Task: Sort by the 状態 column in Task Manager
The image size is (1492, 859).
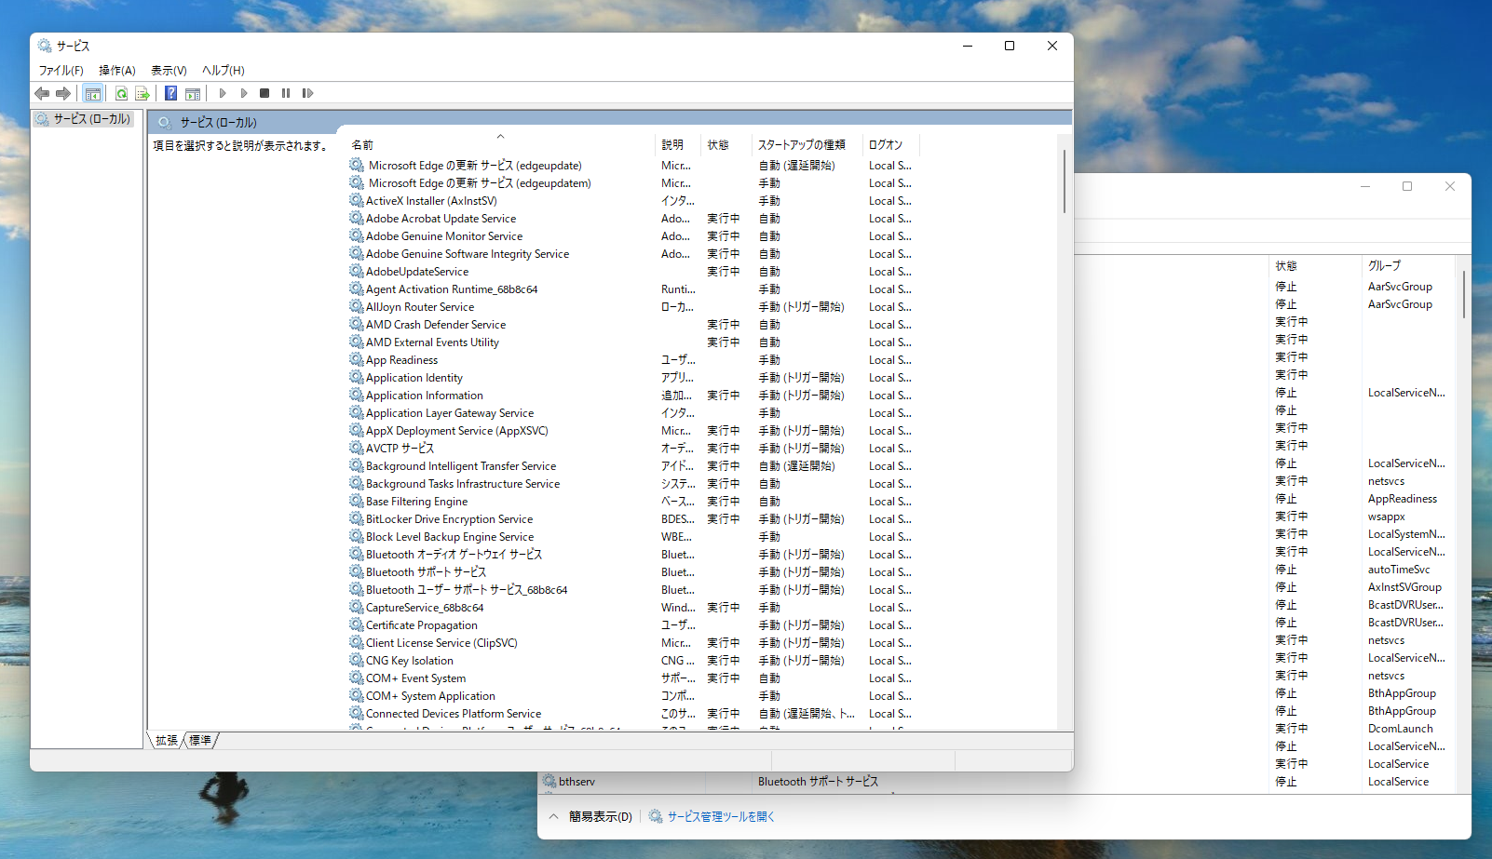Action: click(1314, 266)
